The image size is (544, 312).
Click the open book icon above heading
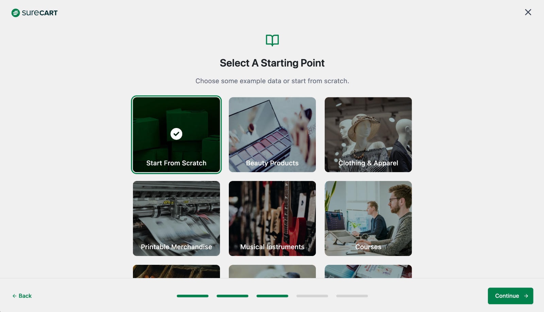point(272,40)
